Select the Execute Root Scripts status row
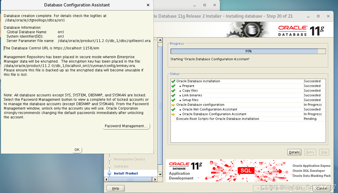338x193 pixels. point(217,119)
